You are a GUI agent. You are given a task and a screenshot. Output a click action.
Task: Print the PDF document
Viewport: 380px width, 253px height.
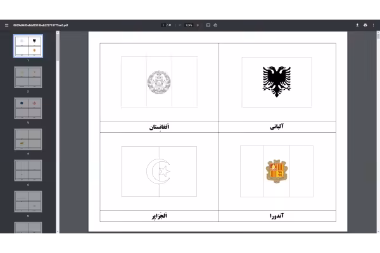(x=365, y=25)
